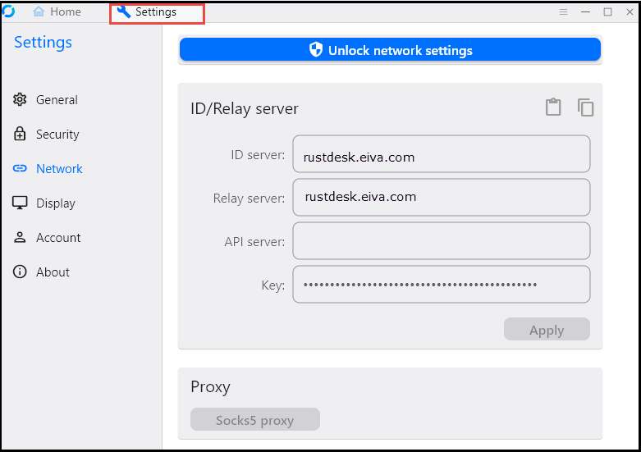Click the ID server input field
This screenshot has height=452, width=641.
tap(441, 154)
